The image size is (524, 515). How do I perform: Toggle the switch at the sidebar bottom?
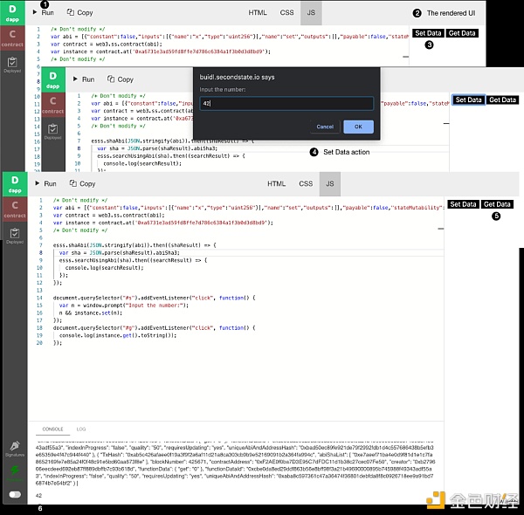pyautogui.click(x=15, y=494)
